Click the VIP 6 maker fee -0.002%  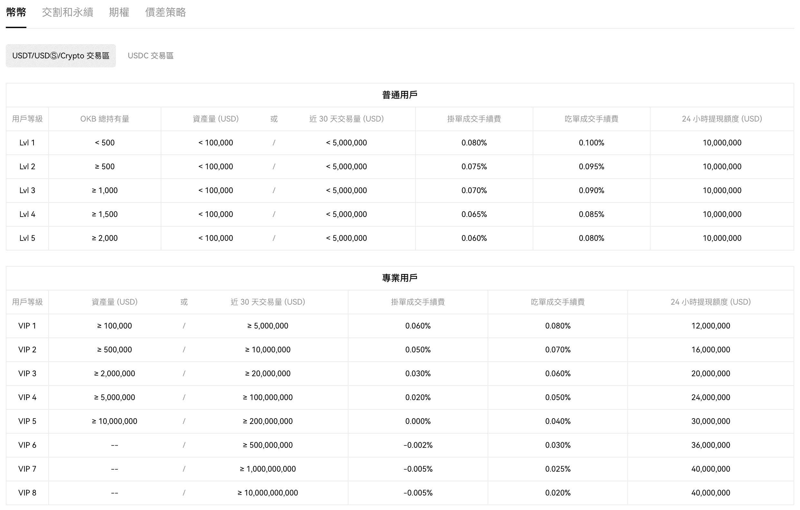418,445
